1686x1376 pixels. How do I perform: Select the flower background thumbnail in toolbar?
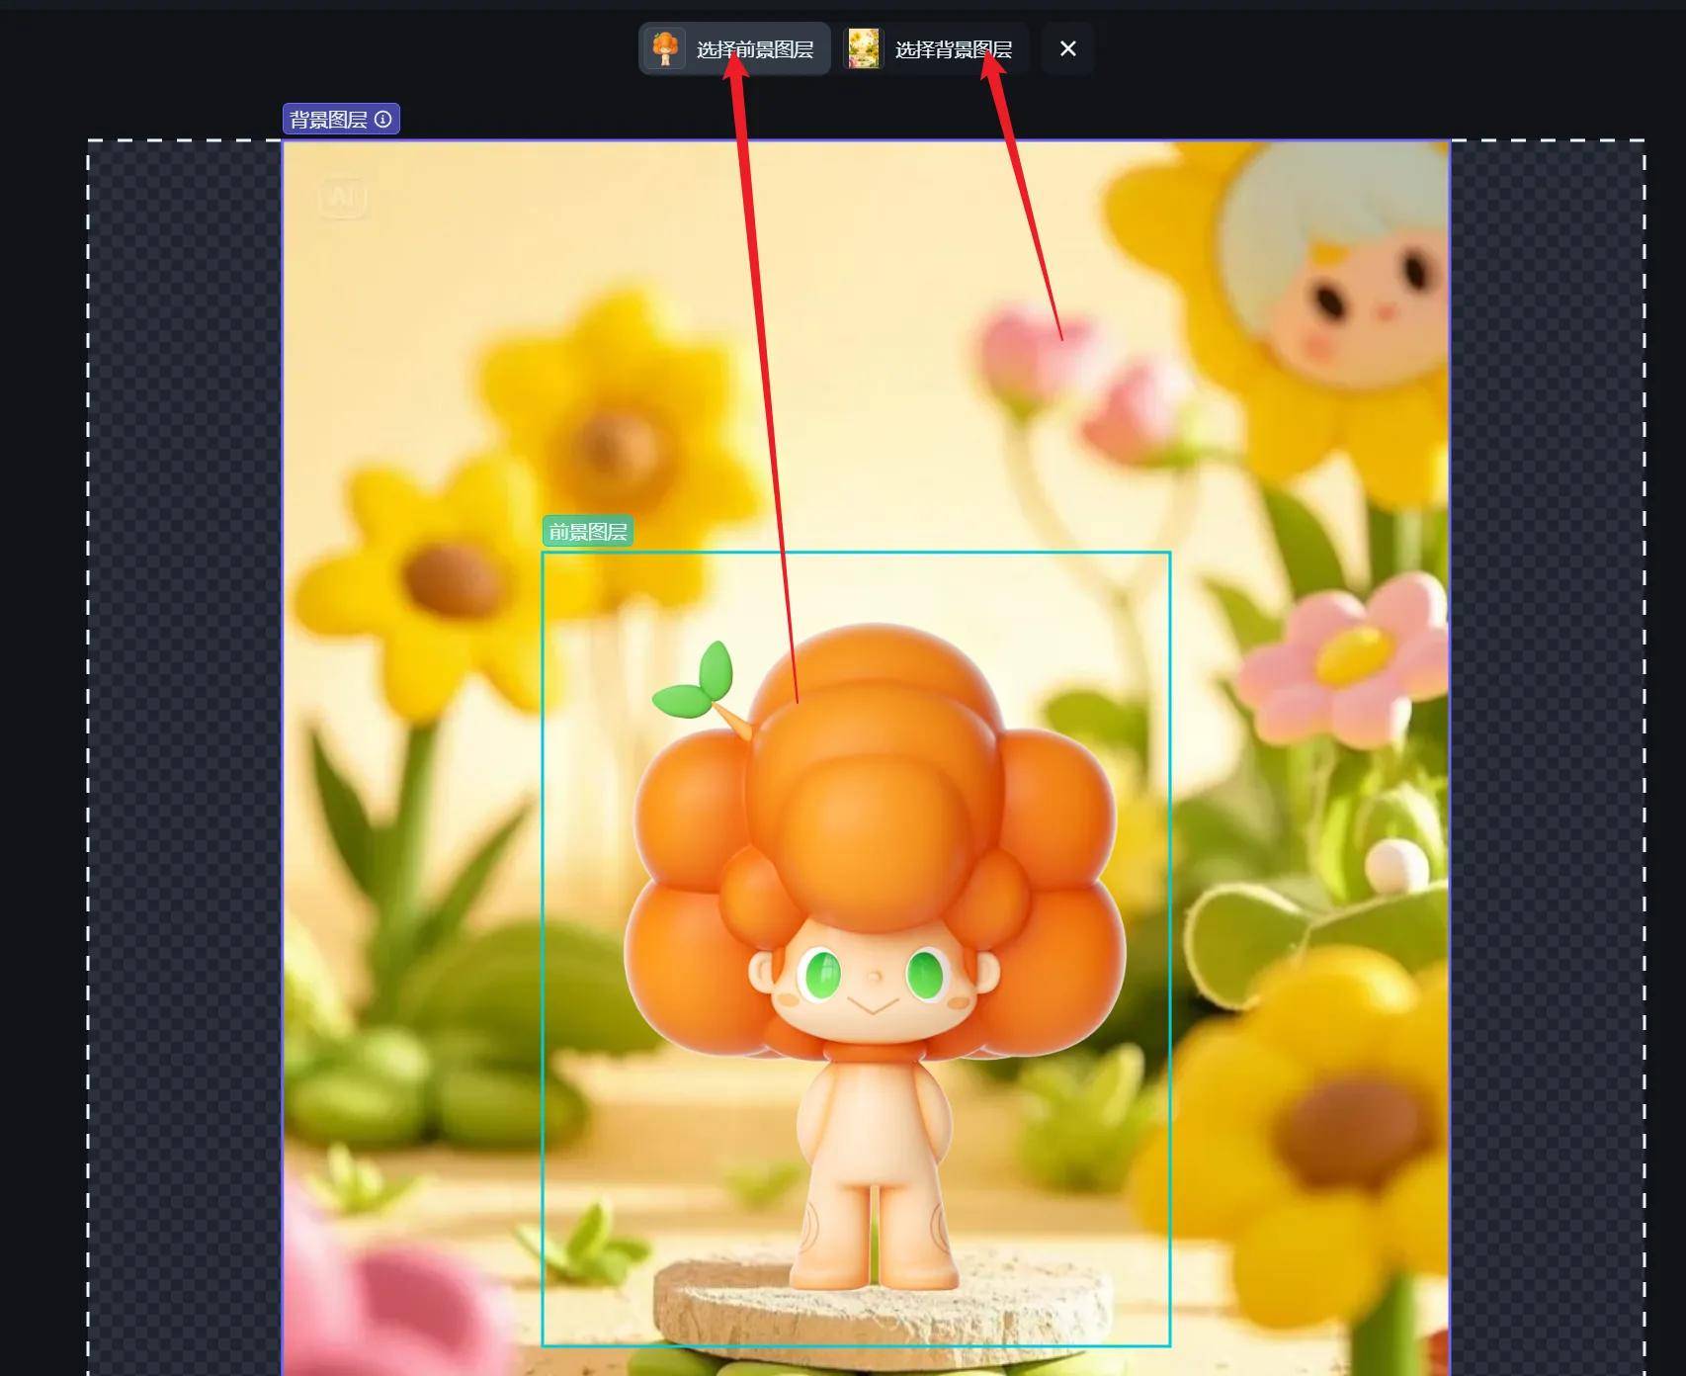863,48
